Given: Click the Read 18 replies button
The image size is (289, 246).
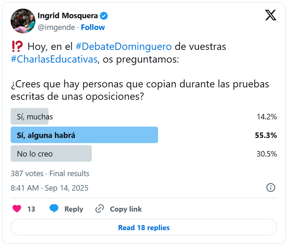Looking at the screenshot, I should click(144, 227).
